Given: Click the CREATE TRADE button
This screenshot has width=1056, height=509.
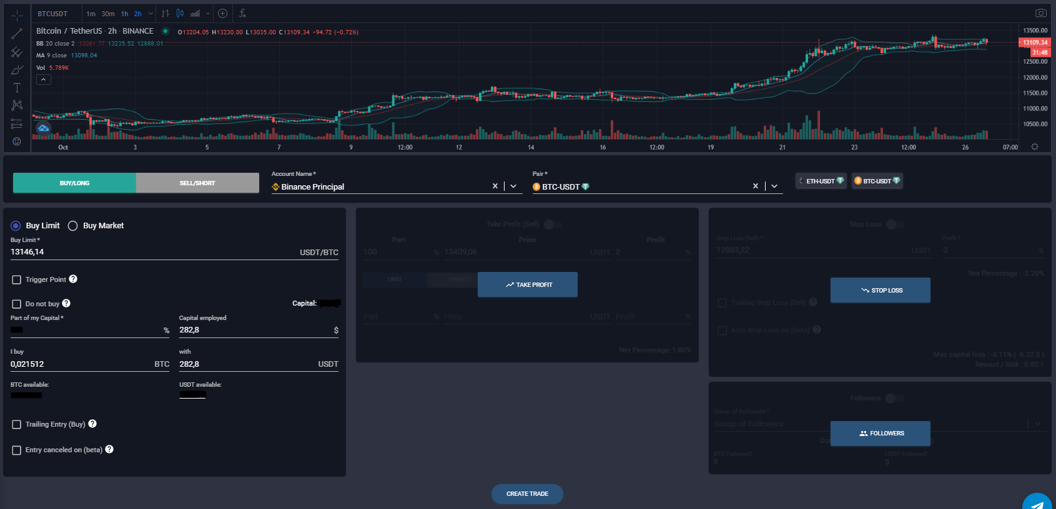Looking at the screenshot, I should (527, 494).
